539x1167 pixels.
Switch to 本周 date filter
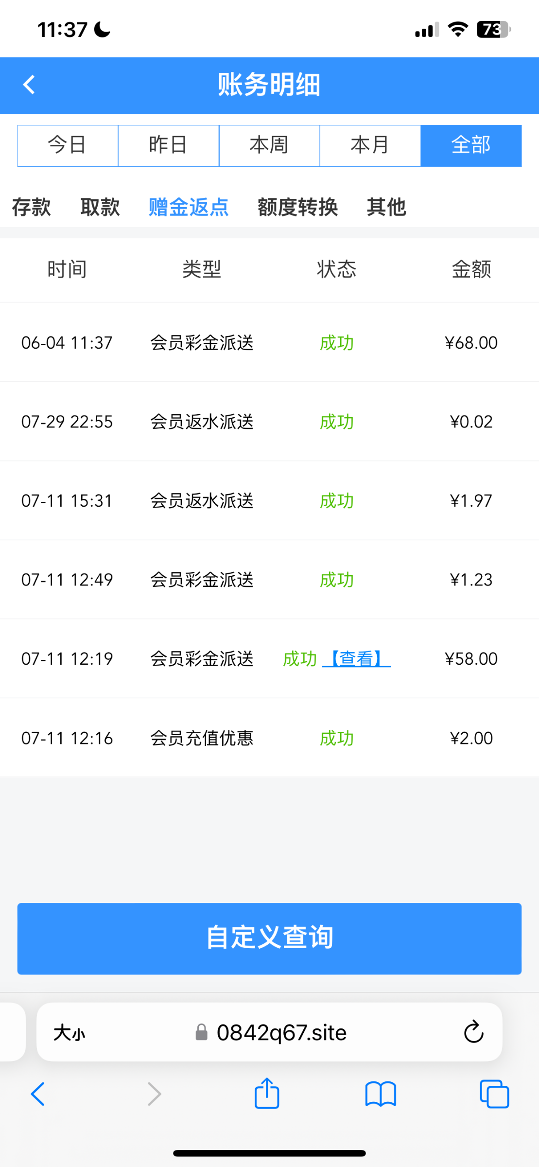pos(269,145)
